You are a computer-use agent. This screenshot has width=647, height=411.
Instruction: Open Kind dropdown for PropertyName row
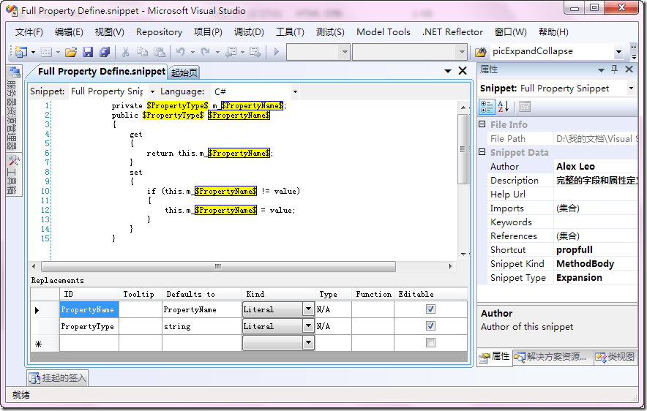308,309
